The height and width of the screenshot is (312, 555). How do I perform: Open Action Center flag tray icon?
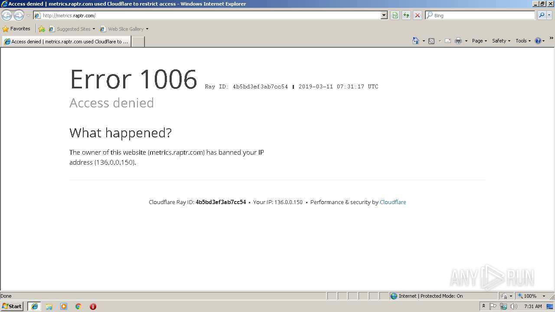pyautogui.click(x=493, y=306)
